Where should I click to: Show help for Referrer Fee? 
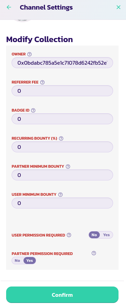(42, 82)
